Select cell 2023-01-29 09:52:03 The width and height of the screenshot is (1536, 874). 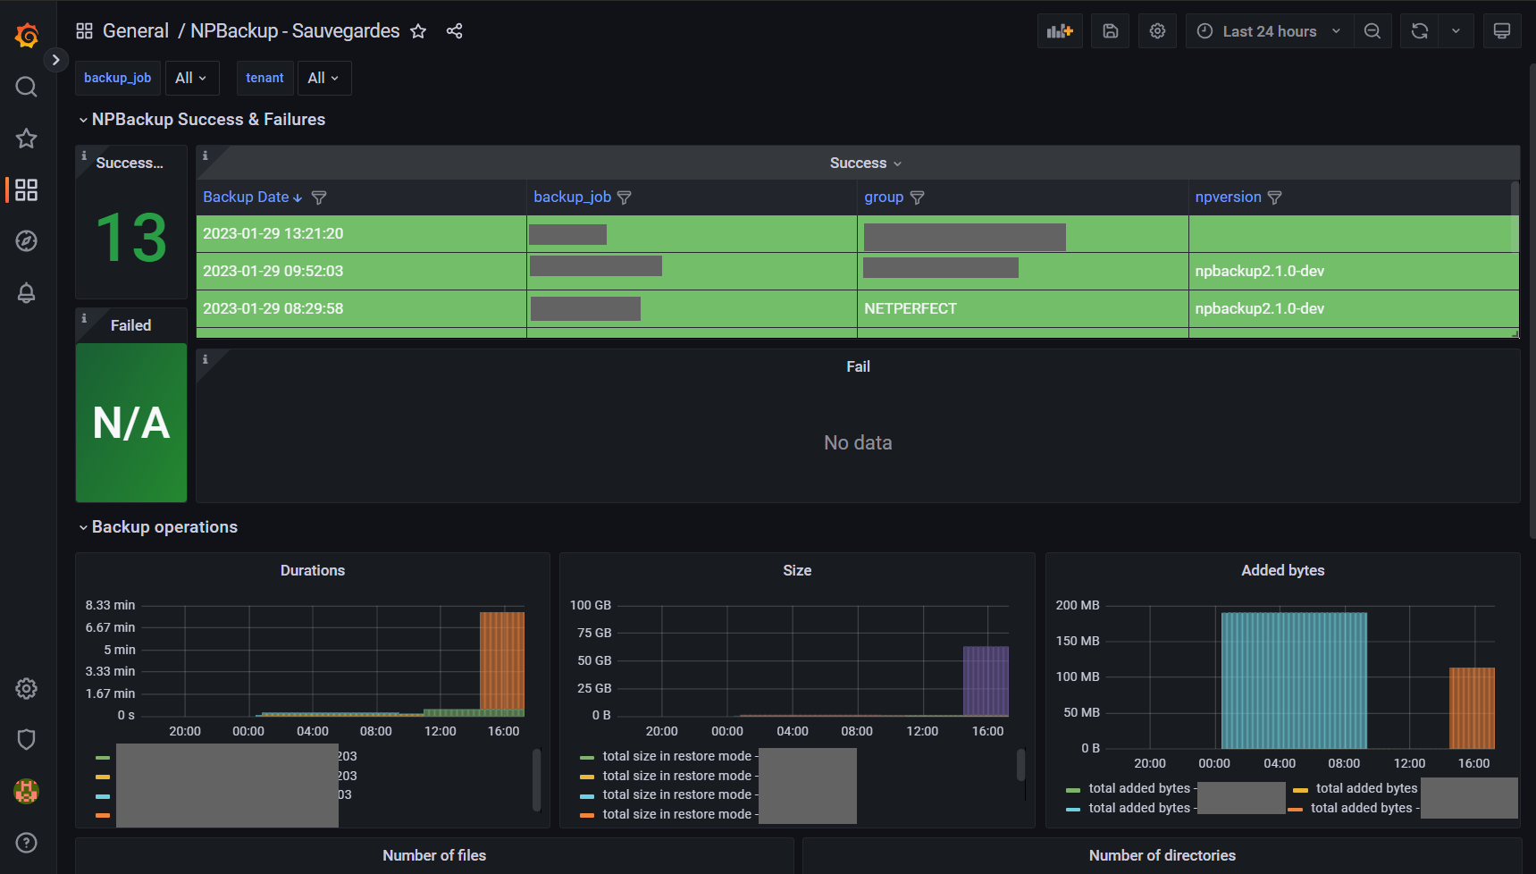point(361,271)
